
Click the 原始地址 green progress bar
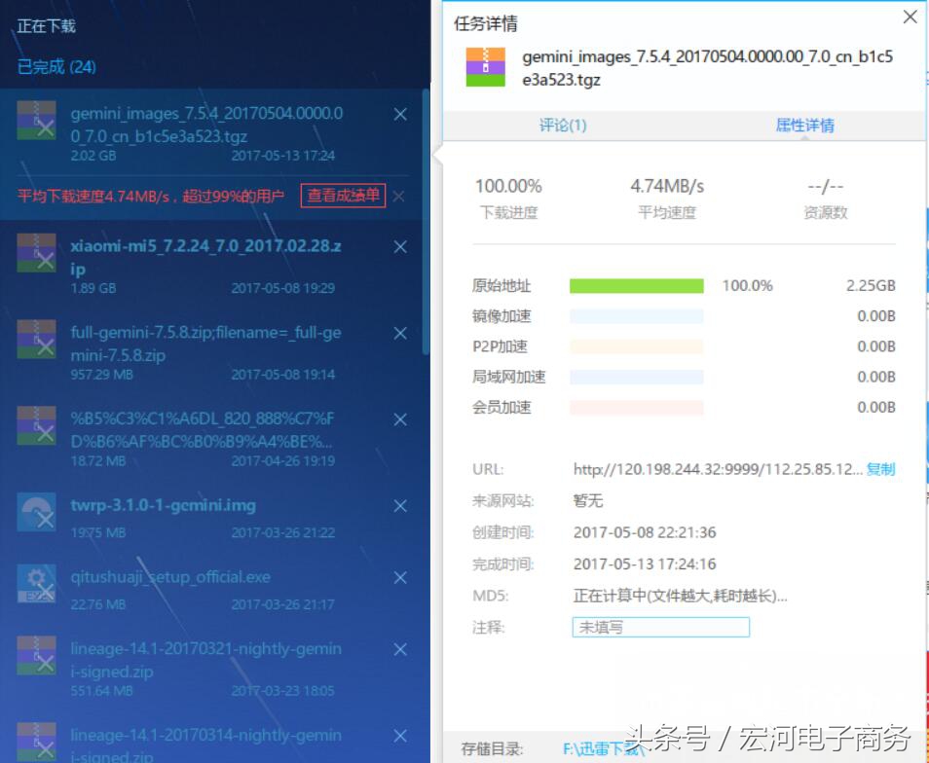tap(637, 285)
